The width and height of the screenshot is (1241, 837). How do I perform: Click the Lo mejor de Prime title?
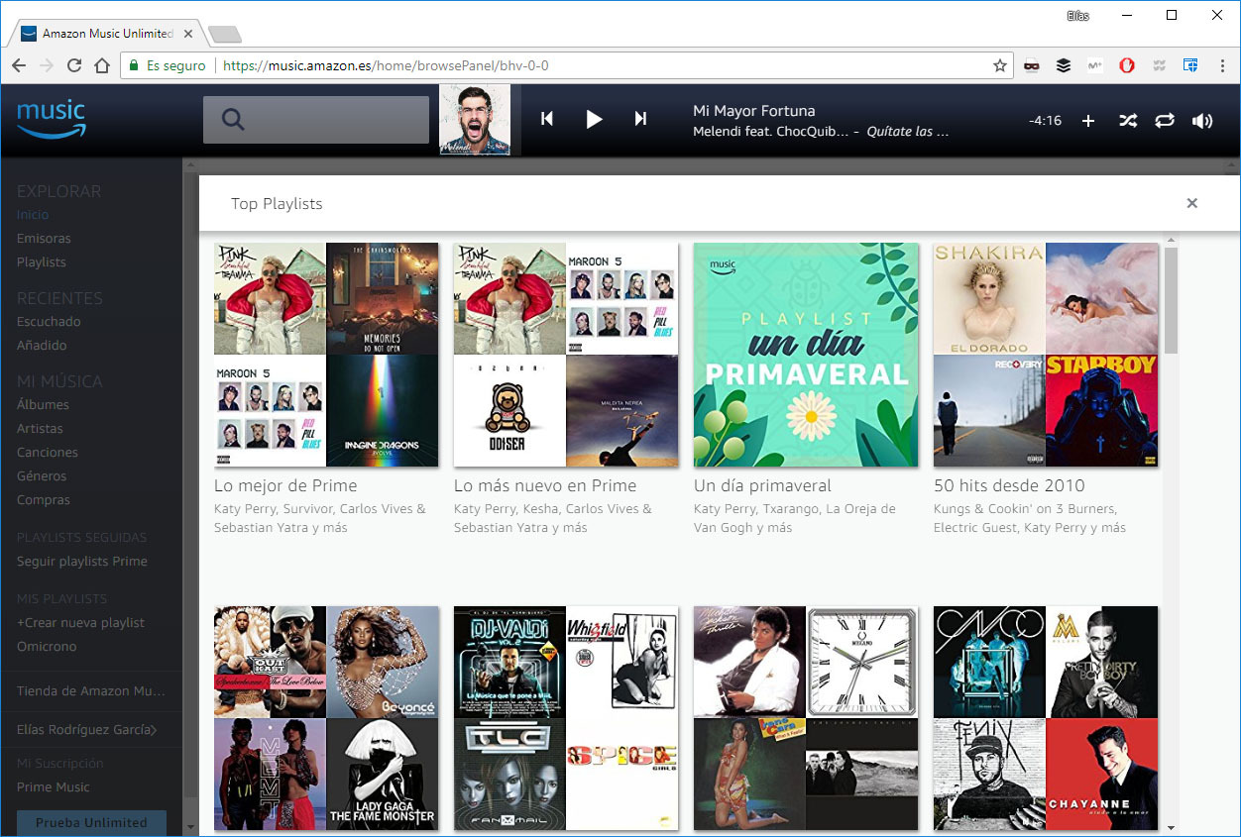click(x=285, y=485)
